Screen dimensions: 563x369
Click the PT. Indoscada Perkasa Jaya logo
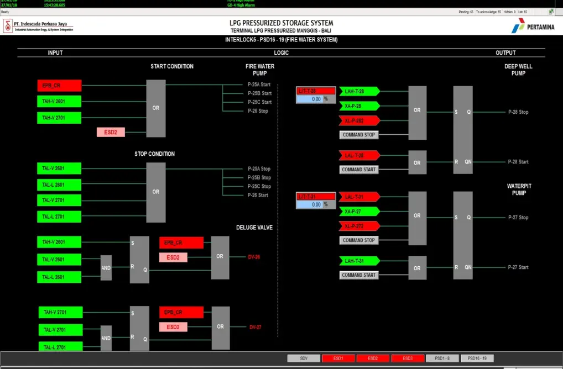(x=38, y=26)
